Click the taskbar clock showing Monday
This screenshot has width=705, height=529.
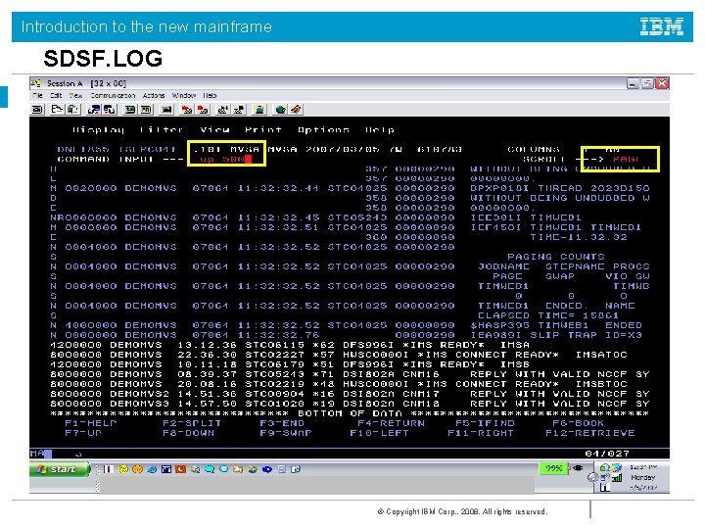(x=643, y=477)
